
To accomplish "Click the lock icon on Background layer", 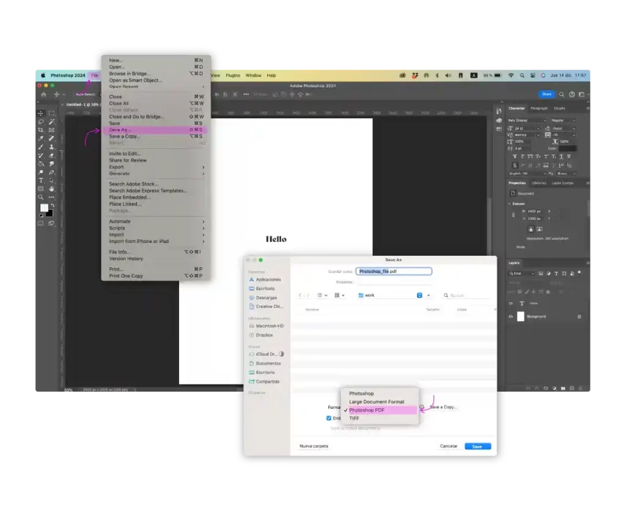I will [580, 316].
